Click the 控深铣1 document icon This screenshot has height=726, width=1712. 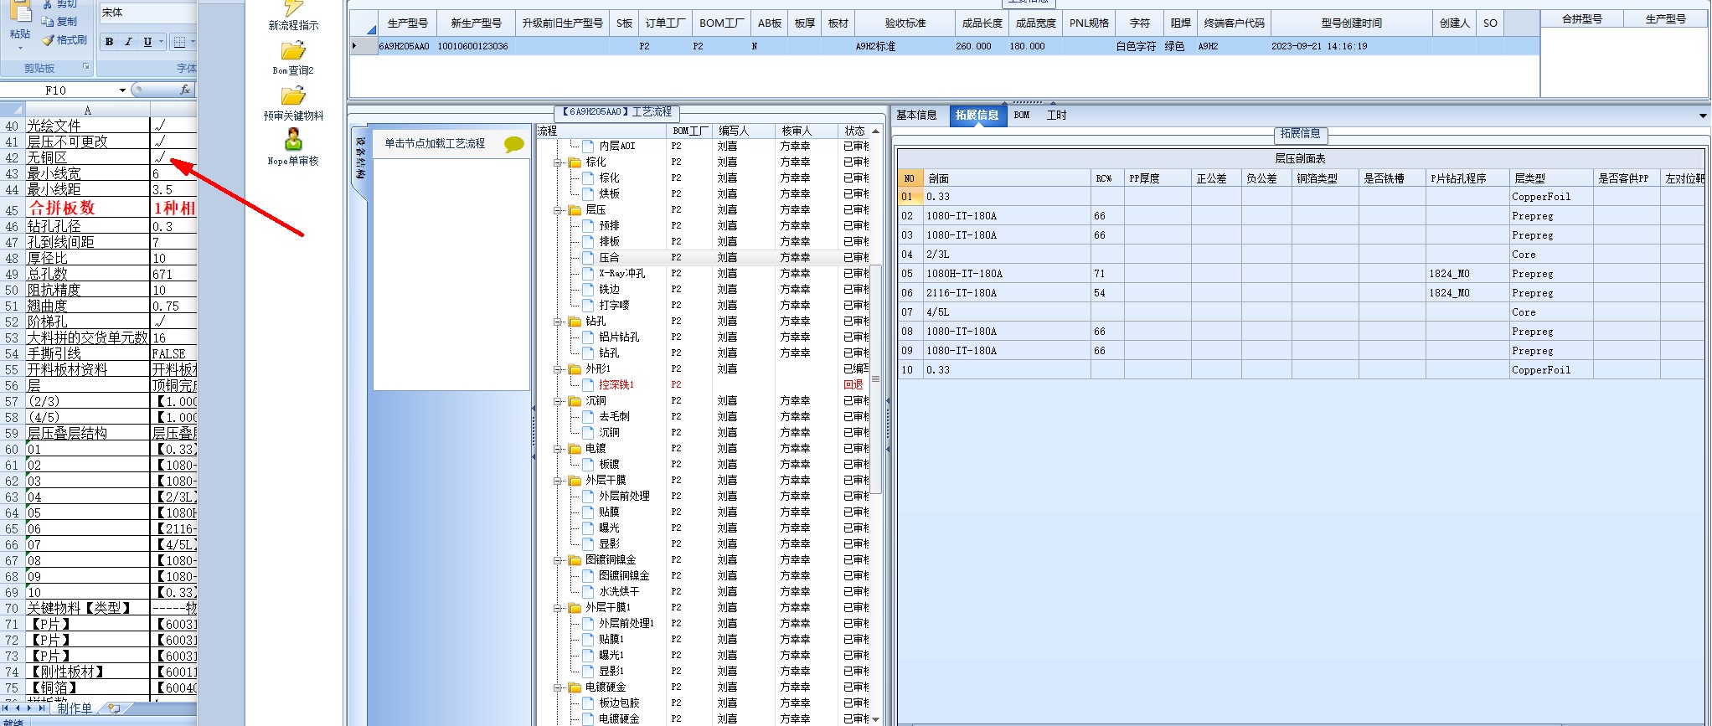coord(588,385)
